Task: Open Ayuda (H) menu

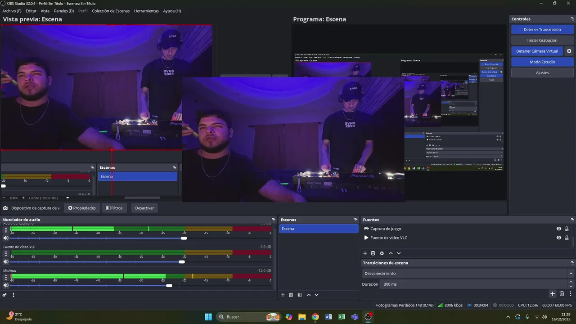Action: point(172,11)
